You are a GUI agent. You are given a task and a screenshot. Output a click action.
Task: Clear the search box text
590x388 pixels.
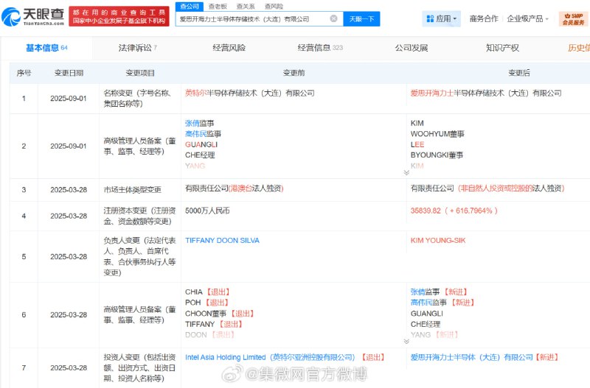point(333,18)
